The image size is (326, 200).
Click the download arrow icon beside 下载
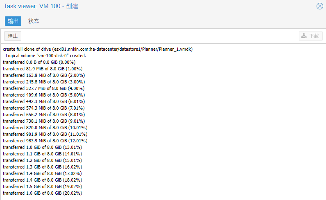[304, 36]
